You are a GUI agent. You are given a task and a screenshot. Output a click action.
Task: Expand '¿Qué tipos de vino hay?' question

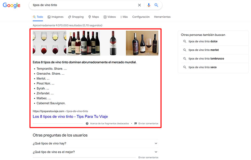coord(156,143)
